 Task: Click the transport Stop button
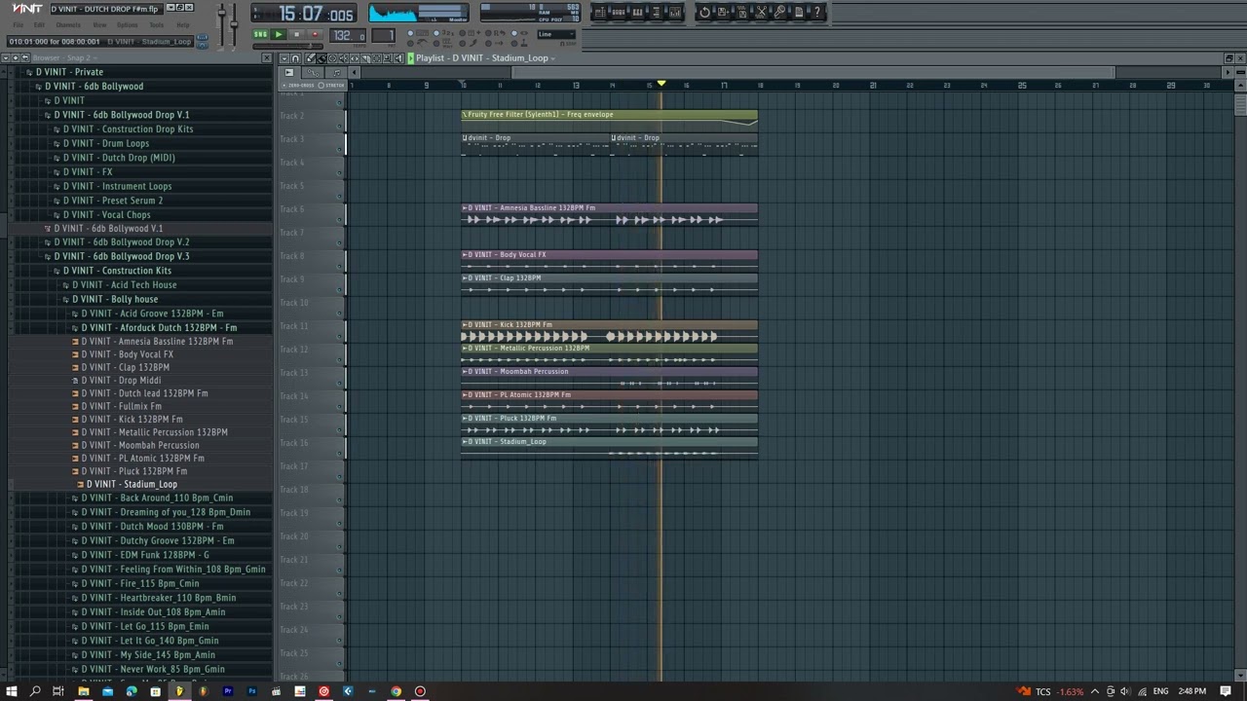coord(296,34)
